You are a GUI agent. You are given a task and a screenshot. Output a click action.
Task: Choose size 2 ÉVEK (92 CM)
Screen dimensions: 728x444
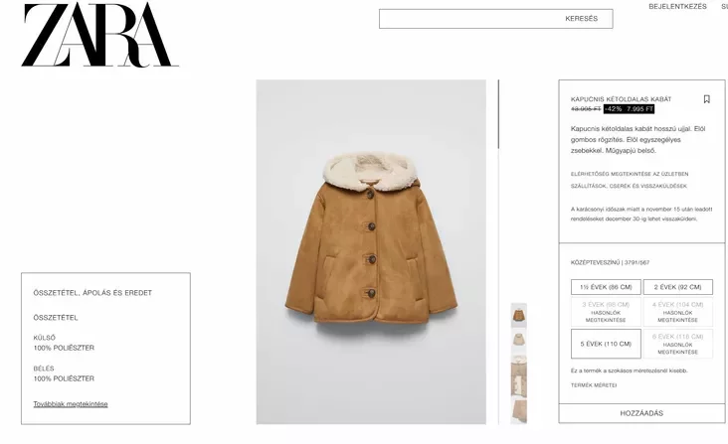(678, 287)
